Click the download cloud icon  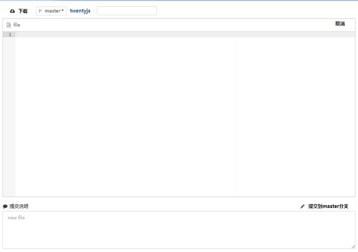coord(12,11)
